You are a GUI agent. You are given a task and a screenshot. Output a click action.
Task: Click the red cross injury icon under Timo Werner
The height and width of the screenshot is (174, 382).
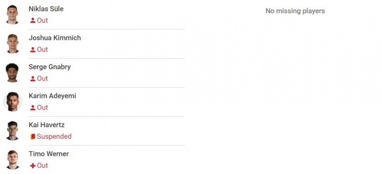coord(33,166)
